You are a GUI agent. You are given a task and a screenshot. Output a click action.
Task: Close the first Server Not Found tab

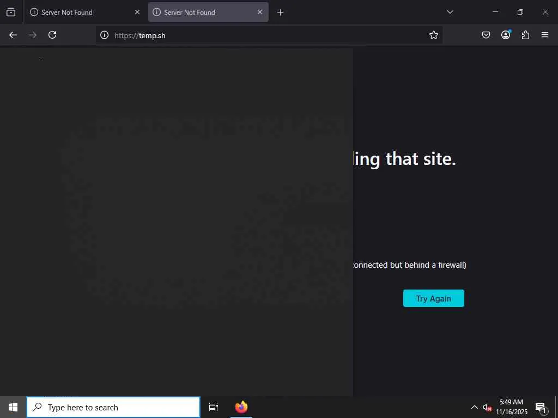(137, 12)
